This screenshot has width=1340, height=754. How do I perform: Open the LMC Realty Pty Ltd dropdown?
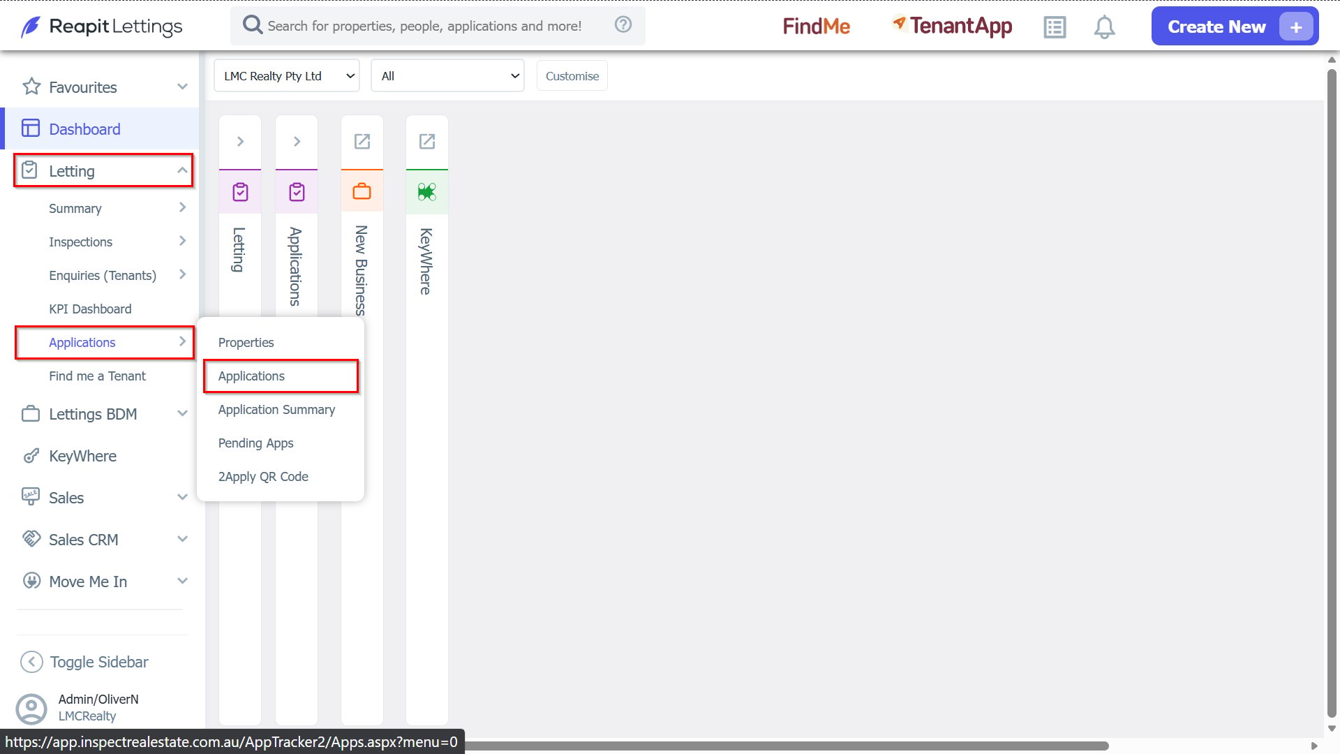coord(287,75)
